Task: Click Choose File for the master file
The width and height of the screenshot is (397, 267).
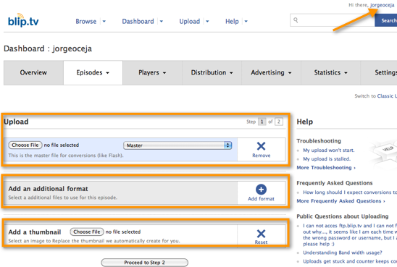Action: 25,145
